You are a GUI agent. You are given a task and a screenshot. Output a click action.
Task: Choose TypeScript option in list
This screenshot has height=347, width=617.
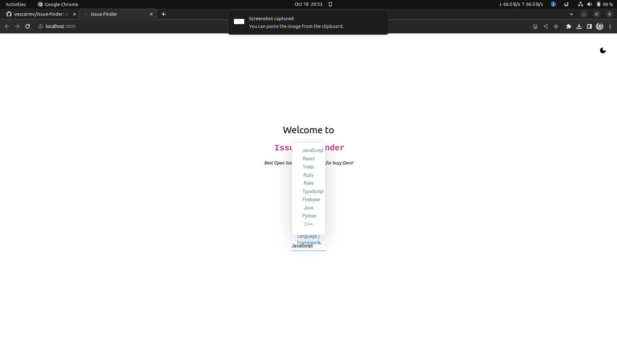[313, 191]
